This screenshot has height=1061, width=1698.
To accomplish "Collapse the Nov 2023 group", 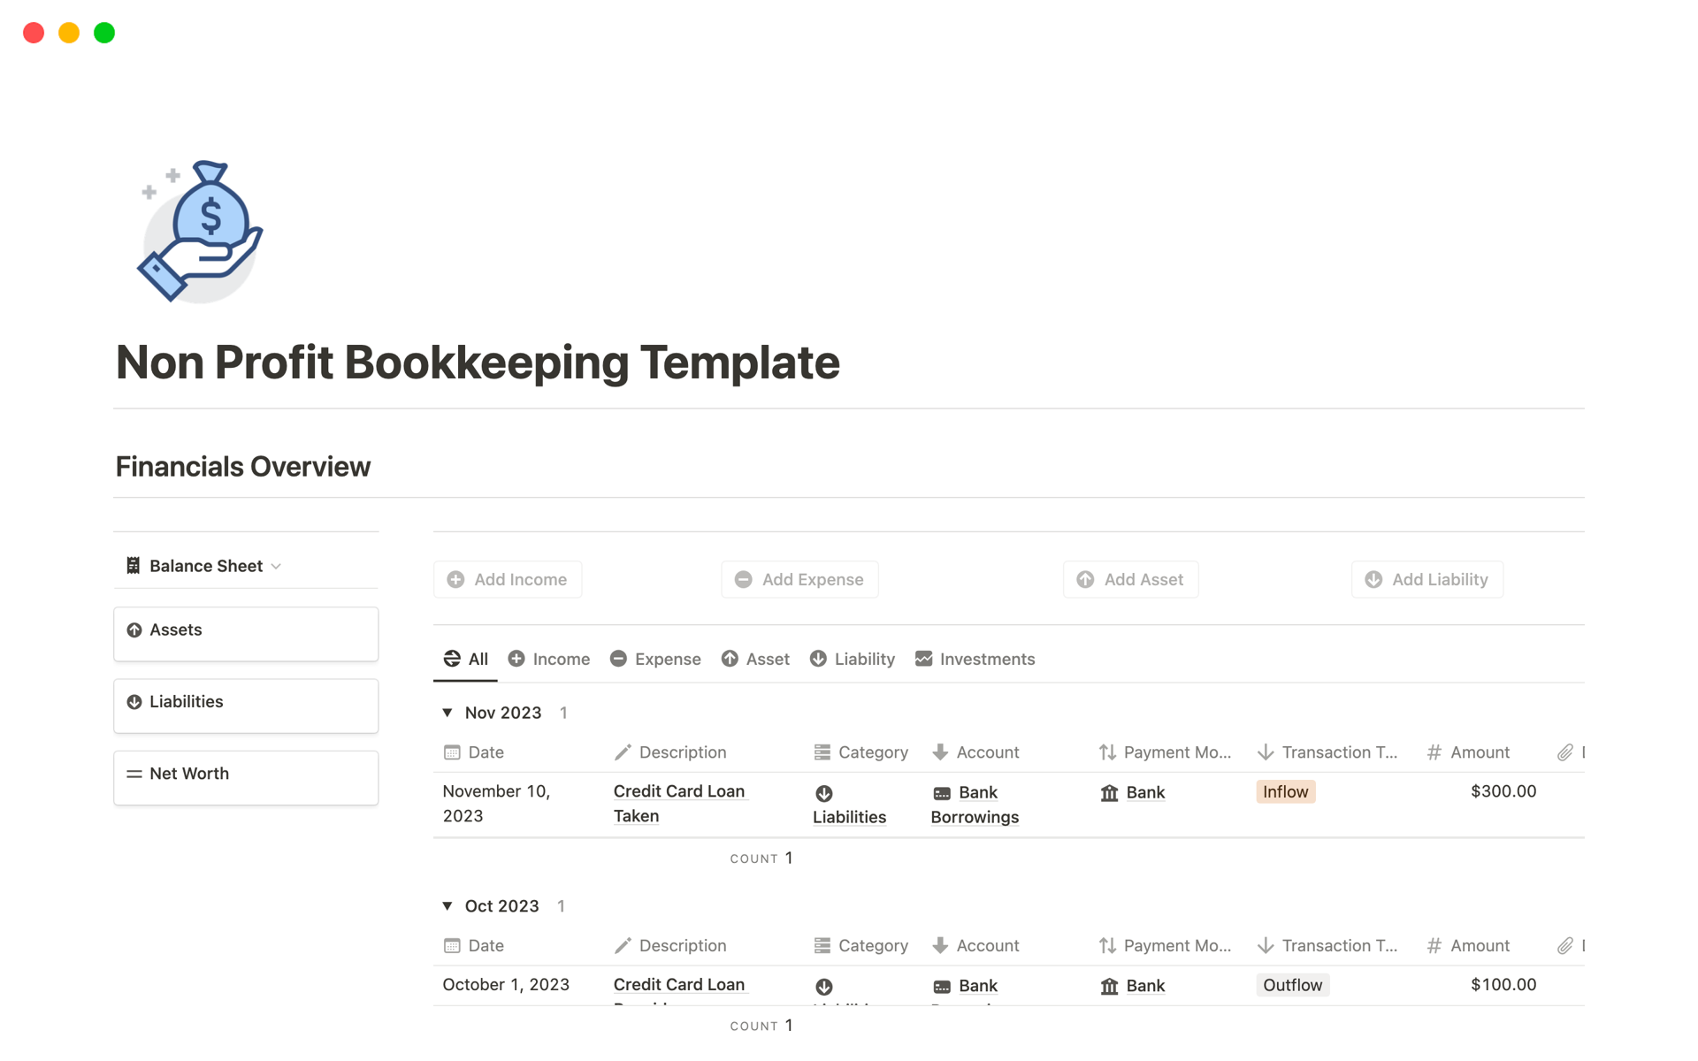I will (x=447, y=713).
